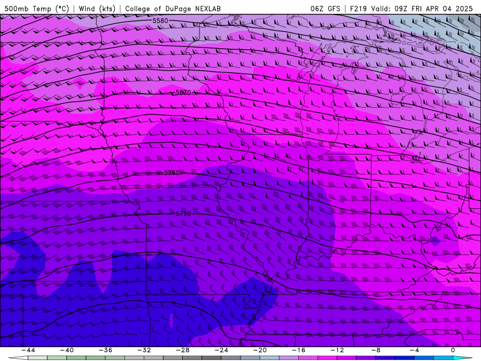Click the -12 colorbar tick label
The height and width of the screenshot is (361, 481).
[337, 350]
